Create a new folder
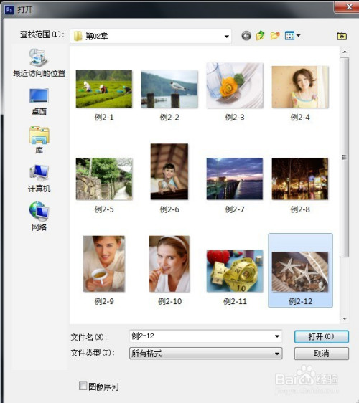The width and height of the screenshot is (359, 403). (275, 35)
